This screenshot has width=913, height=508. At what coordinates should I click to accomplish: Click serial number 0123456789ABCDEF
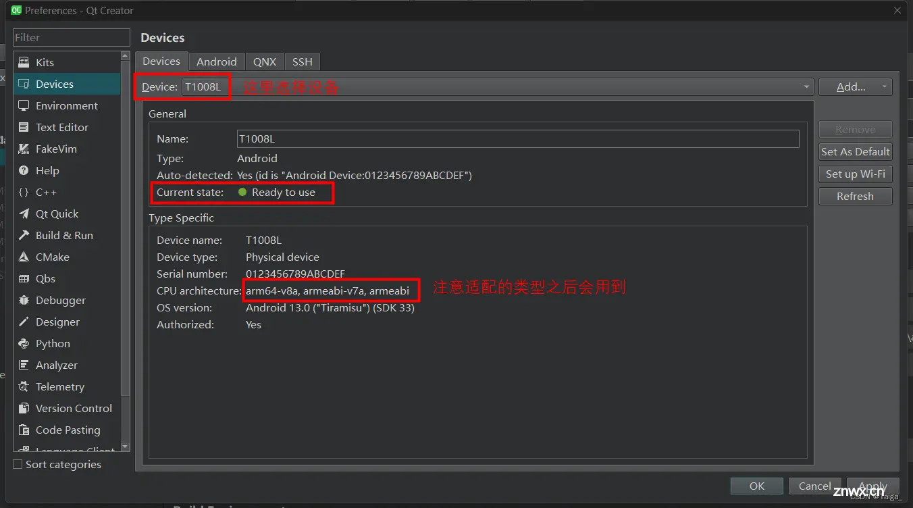coord(295,274)
